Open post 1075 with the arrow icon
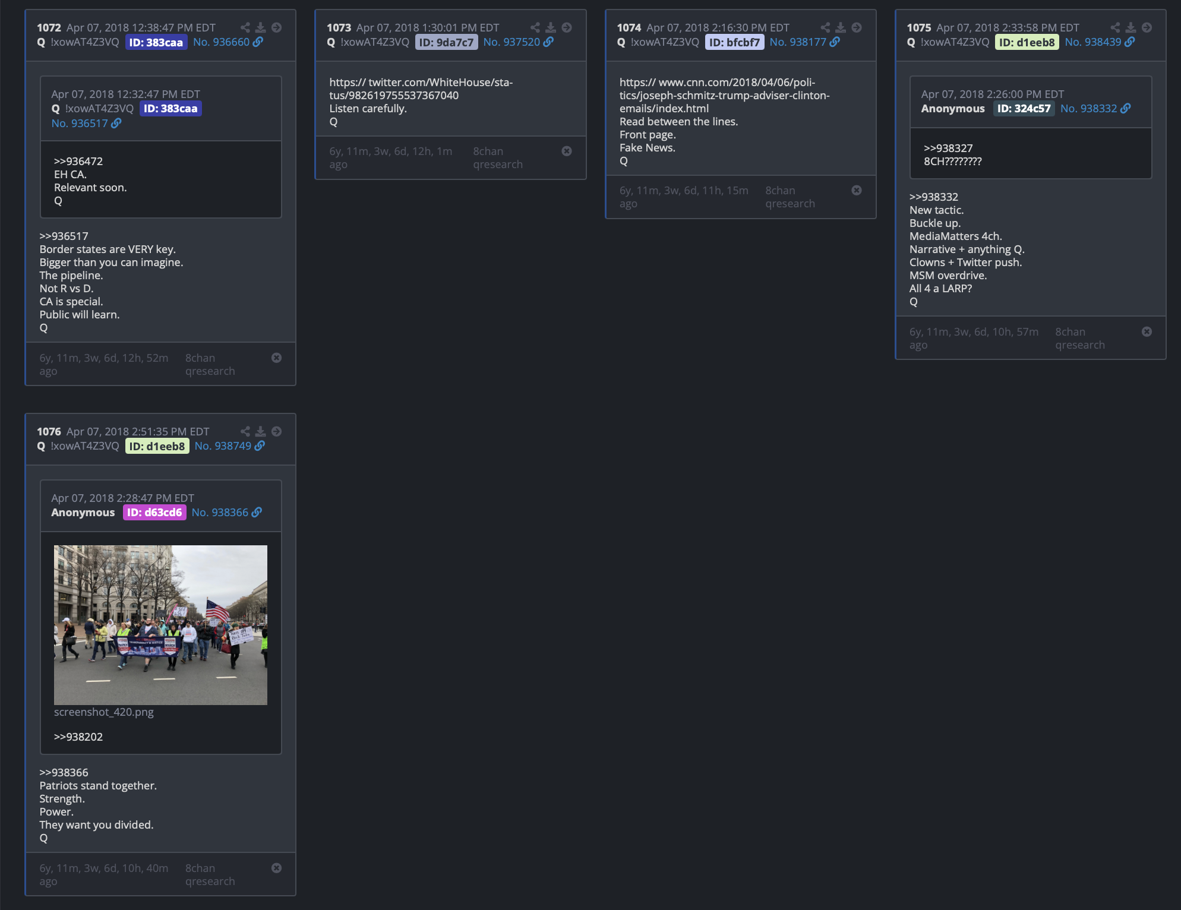This screenshot has width=1181, height=910. [1147, 27]
